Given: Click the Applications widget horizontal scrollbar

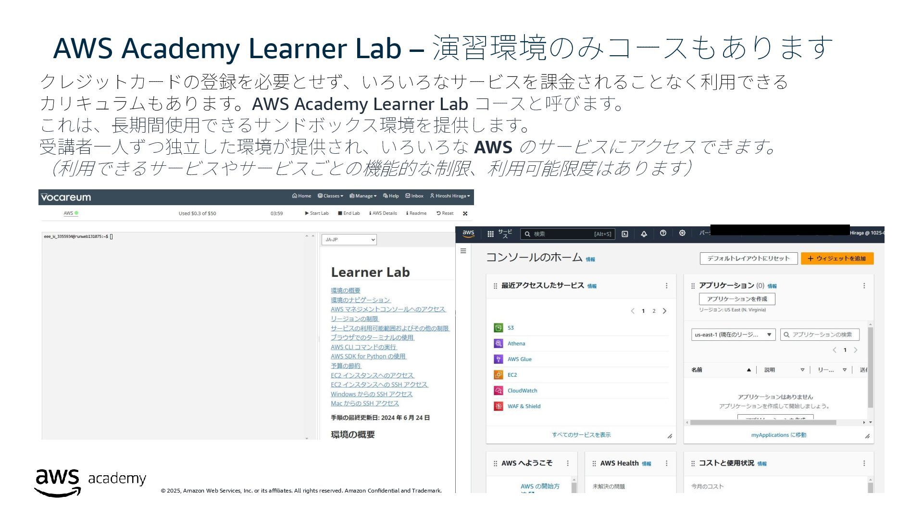Looking at the screenshot, I should click(763, 422).
